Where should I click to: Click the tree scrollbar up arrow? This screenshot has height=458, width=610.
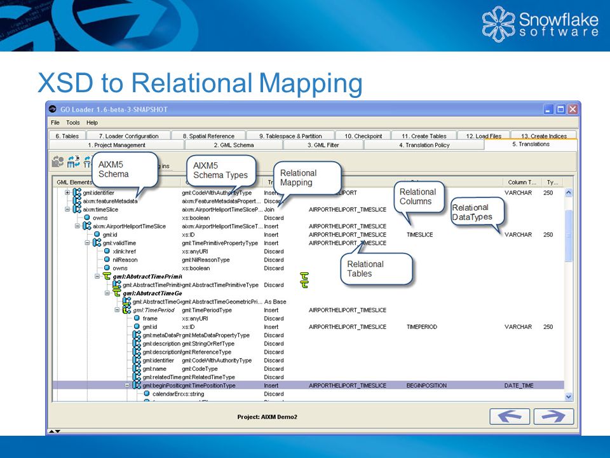(x=568, y=192)
